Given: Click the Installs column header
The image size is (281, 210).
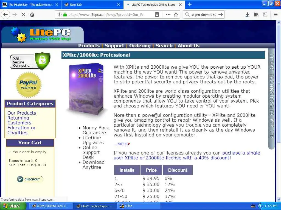Looking at the screenshot, I should tap(127, 170).
